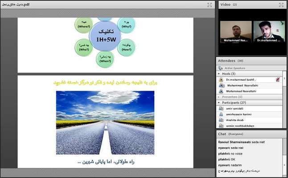
Task: Click the (Why?) bubble on the slide
Action: [x=126, y=25]
